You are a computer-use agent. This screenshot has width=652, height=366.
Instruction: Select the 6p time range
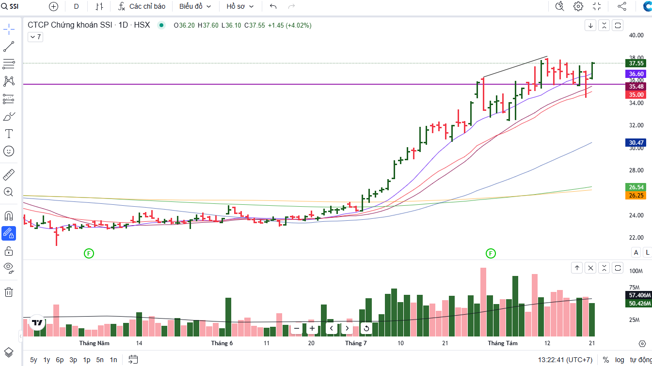point(60,360)
